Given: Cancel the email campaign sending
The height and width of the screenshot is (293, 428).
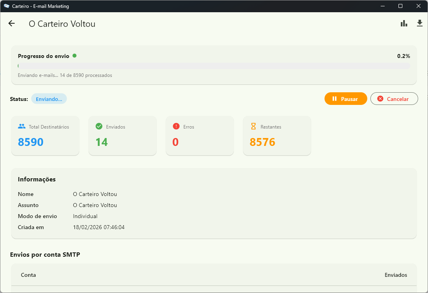Looking at the screenshot, I should coord(394,99).
